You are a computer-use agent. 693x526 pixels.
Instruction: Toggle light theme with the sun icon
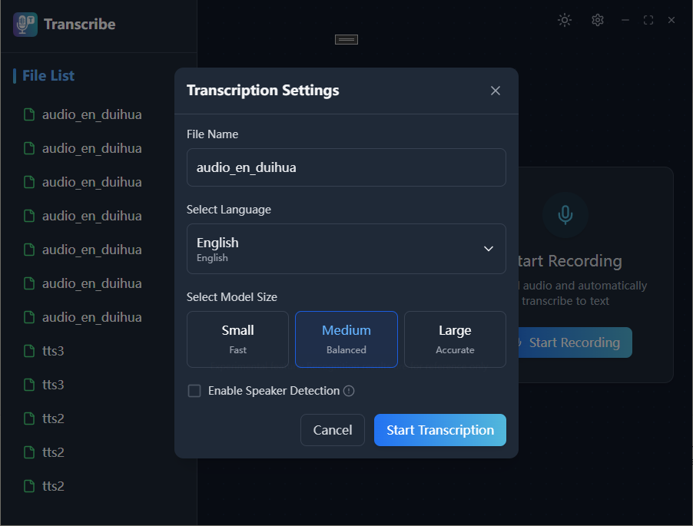565,20
